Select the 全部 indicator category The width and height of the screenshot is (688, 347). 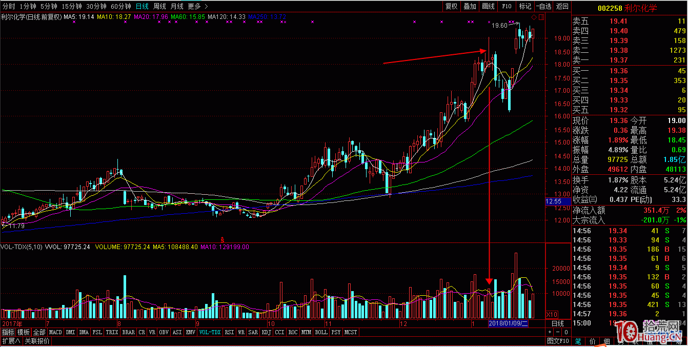(39, 332)
